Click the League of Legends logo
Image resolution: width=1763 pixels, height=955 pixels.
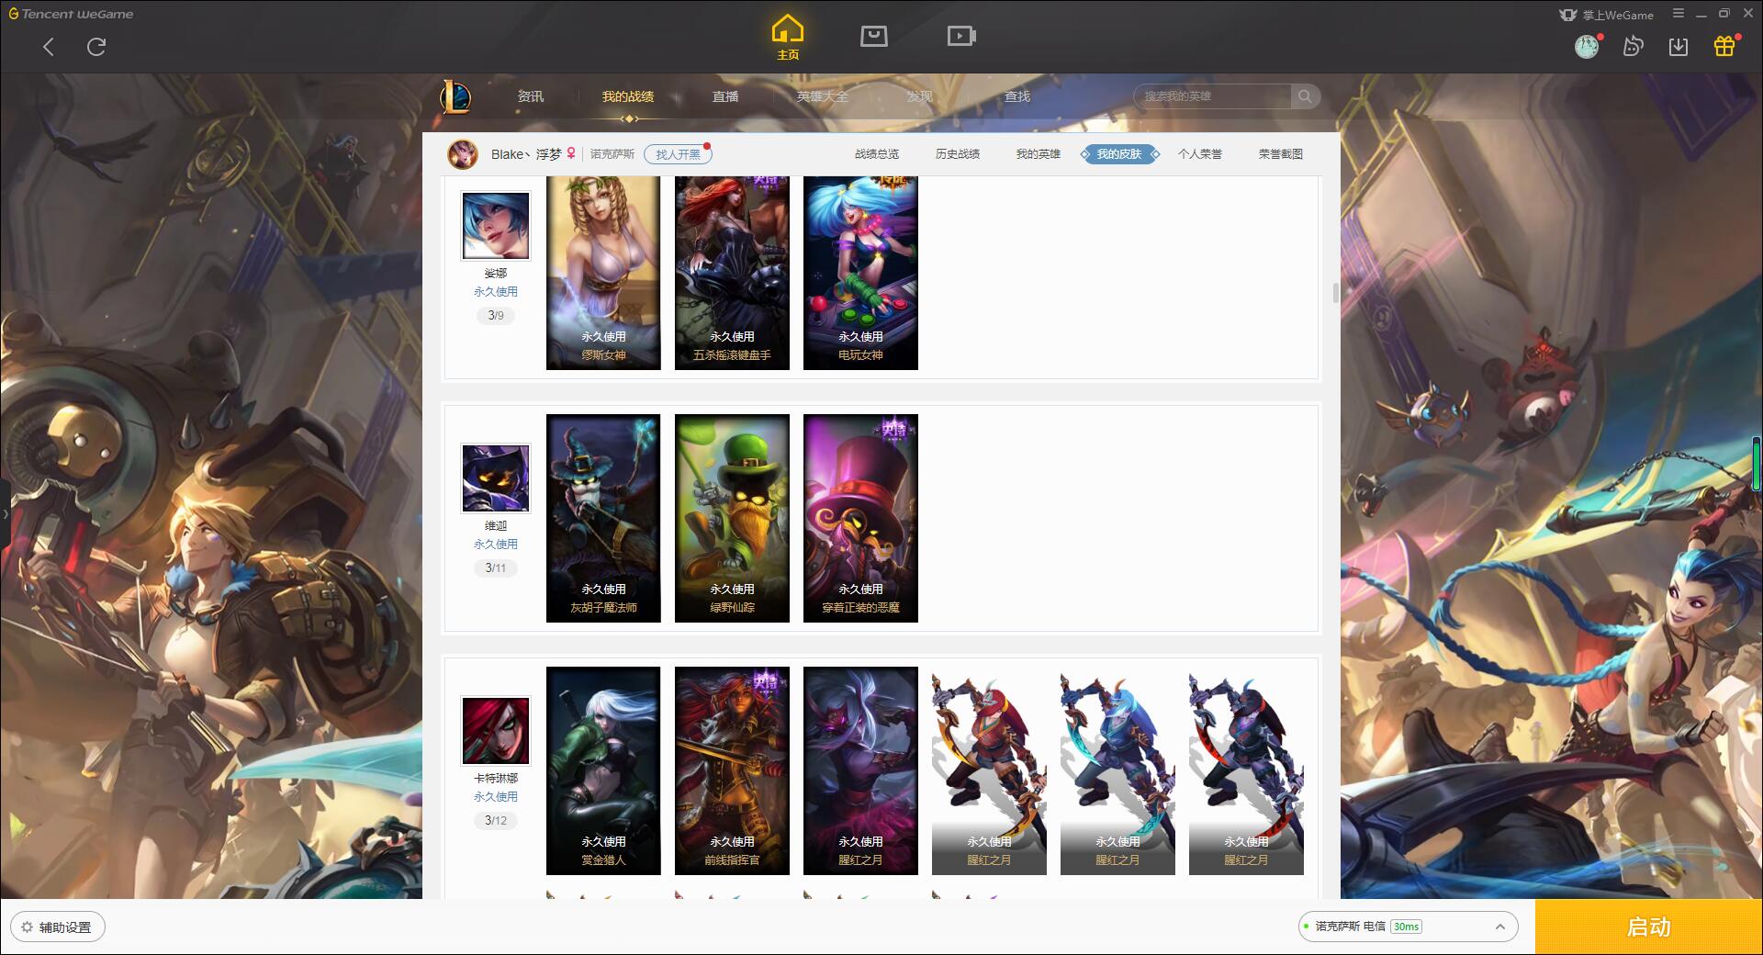(x=455, y=96)
